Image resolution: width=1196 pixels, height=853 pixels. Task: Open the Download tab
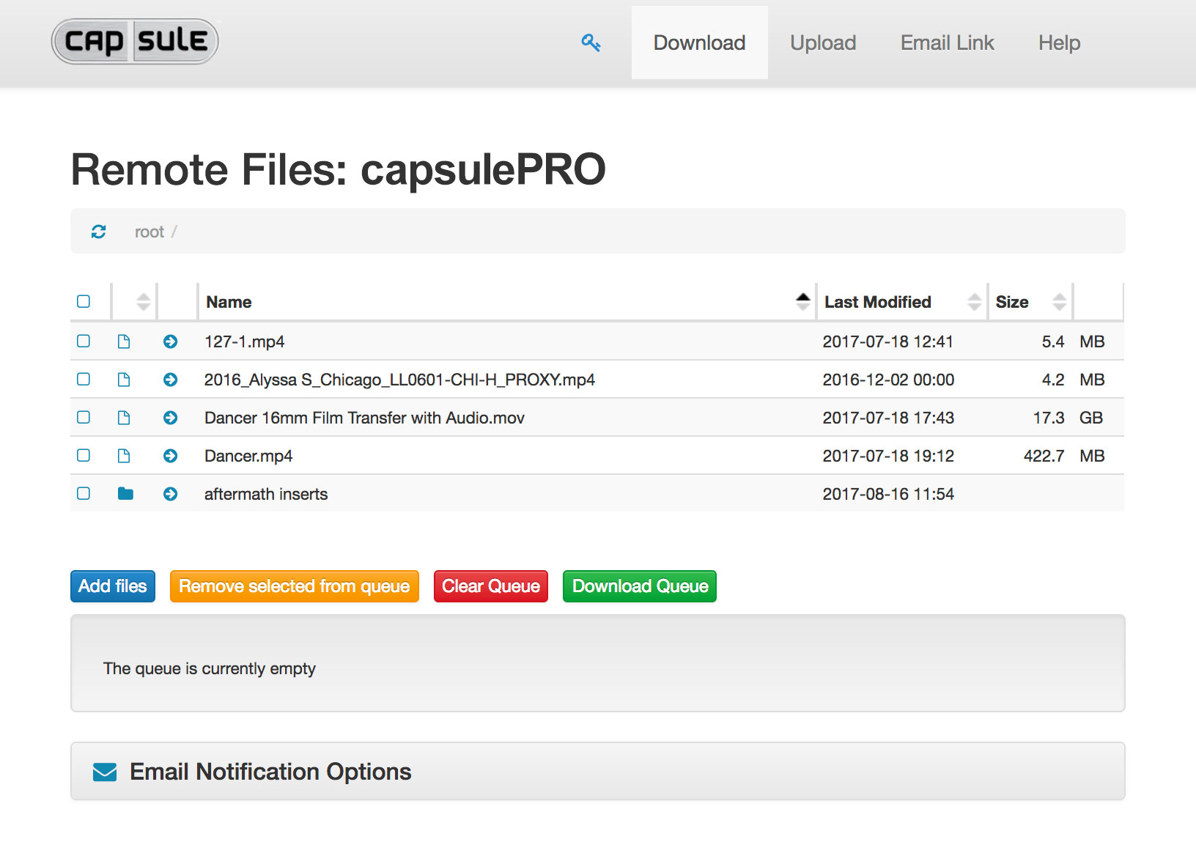pyautogui.click(x=700, y=43)
